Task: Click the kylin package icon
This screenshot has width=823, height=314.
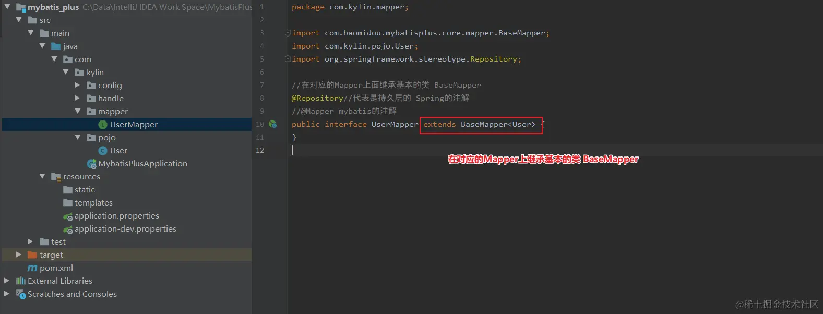Action: pyautogui.click(x=79, y=72)
